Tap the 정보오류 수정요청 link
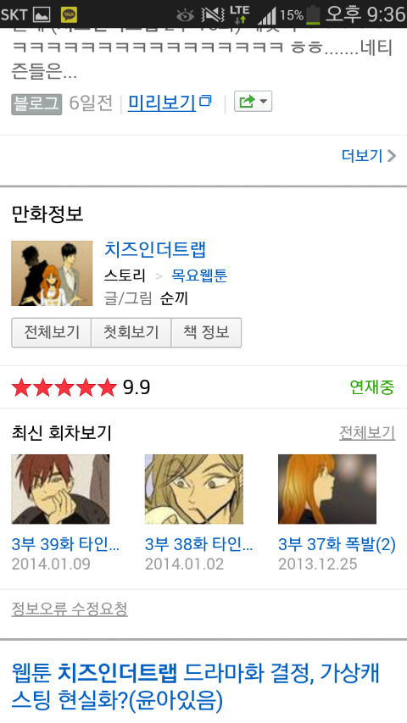Screen dimensions: 407x723 click(x=70, y=609)
